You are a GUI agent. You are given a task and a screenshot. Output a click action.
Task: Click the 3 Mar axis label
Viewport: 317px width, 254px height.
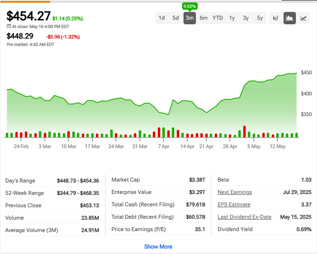(x=45, y=146)
